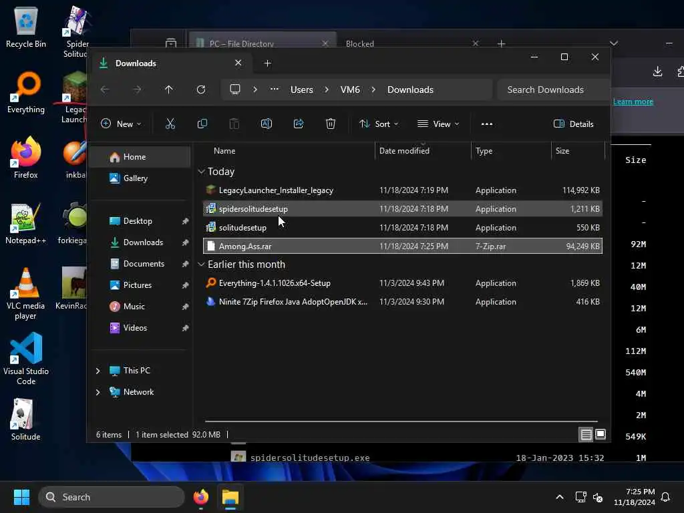Image resolution: width=684 pixels, height=513 pixels.
Task: Expand chevron after Users in path
Action: click(326, 90)
